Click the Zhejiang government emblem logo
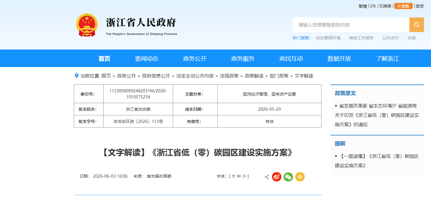Viewport: 431px width, 203px height. [x=87, y=25]
